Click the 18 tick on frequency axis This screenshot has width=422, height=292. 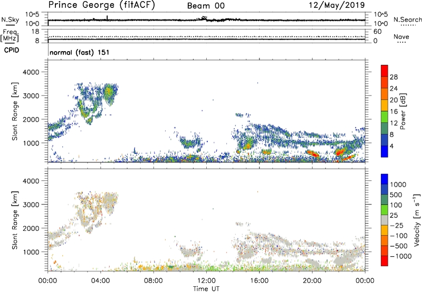[x=35, y=32]
